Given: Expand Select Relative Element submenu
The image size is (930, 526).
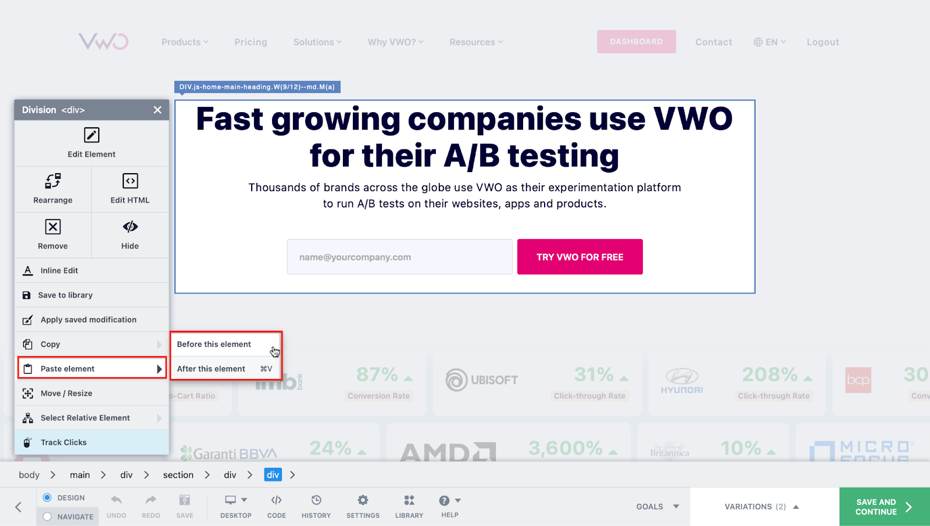Looking at the screenshot, I should [92, 418].
